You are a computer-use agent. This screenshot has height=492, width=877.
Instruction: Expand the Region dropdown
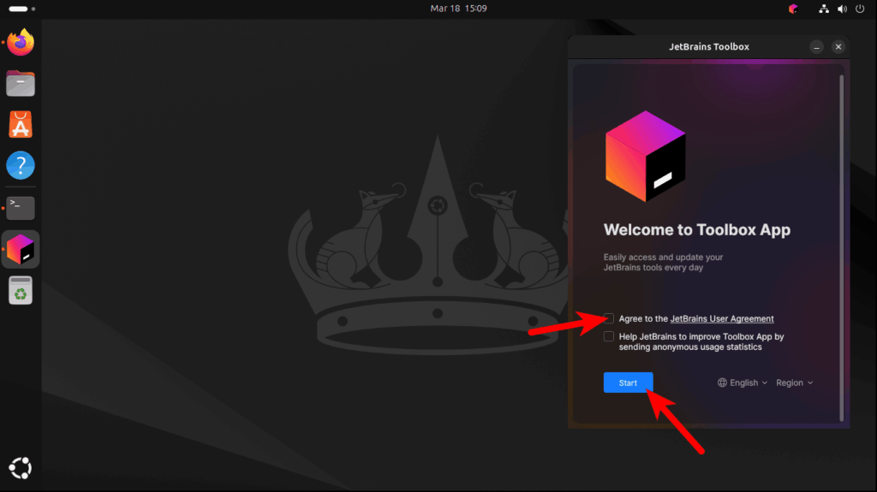pos(794,382)
